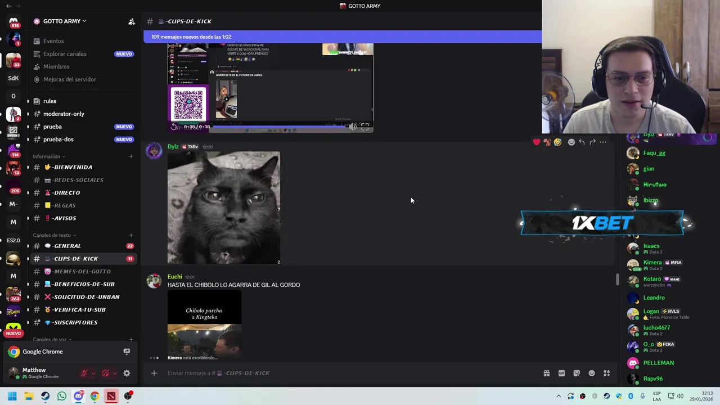Open the Explorar canales page

pyautogui.click(x=83, y=54)
